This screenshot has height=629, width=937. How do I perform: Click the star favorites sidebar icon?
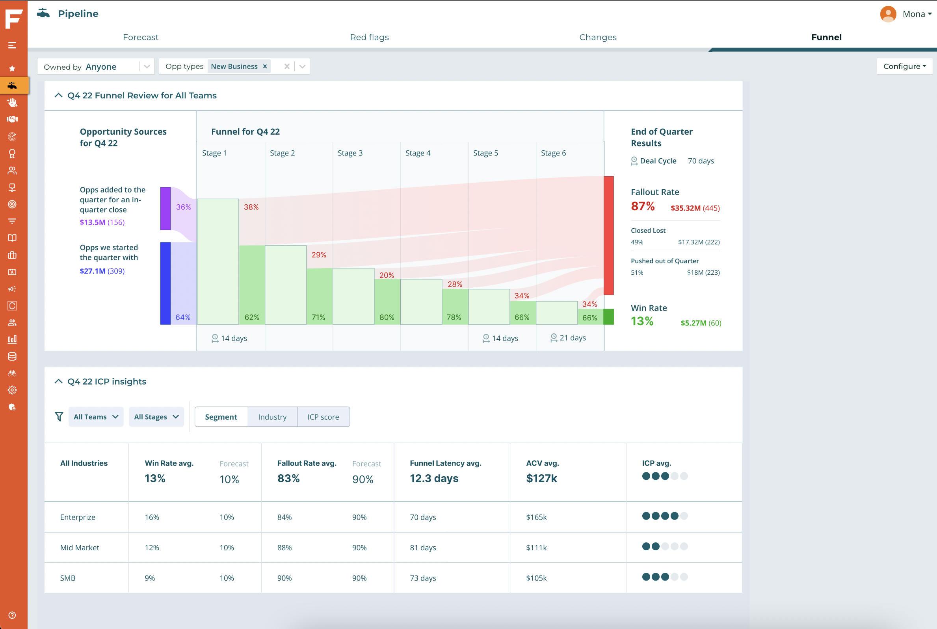pos(12,68)
